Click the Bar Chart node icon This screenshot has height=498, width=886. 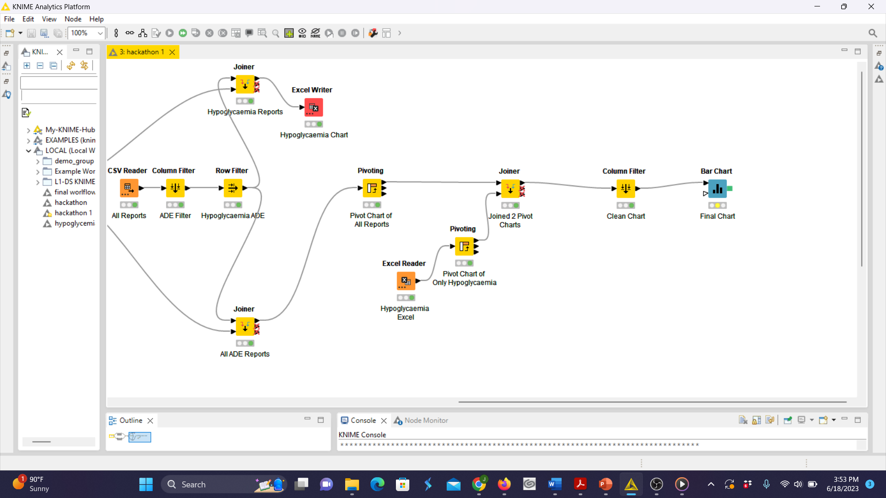coord(717,189)
